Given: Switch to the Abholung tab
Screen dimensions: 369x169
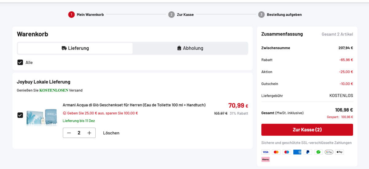Looking at the screenshot, I should 190,48.
